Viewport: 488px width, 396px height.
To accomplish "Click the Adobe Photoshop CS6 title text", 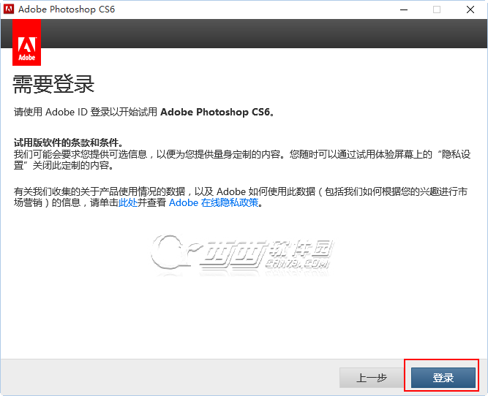I will tap(67, 9).
